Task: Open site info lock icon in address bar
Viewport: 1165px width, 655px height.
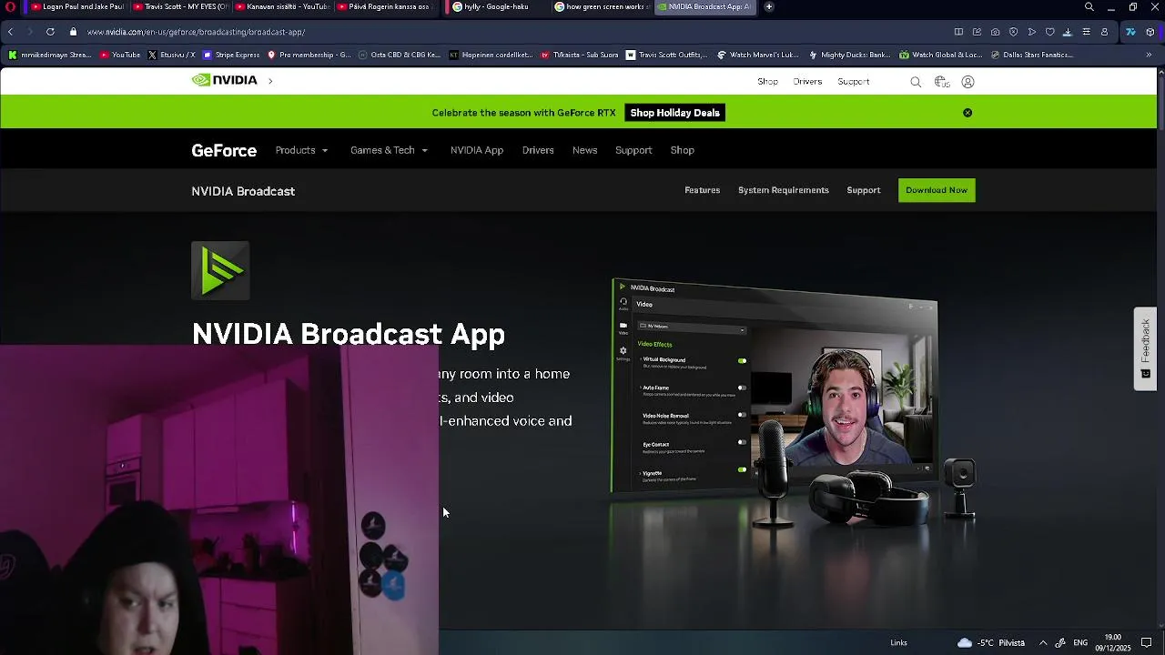Action: [x=74, y=32]
